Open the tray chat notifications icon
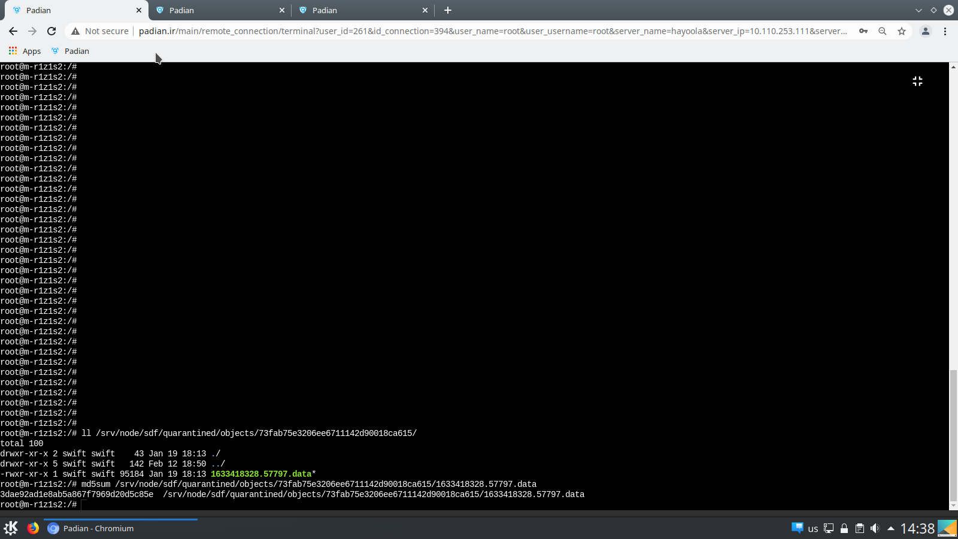Screen dimensions: 958x539 pyautogui.click(x=797, y=528)
